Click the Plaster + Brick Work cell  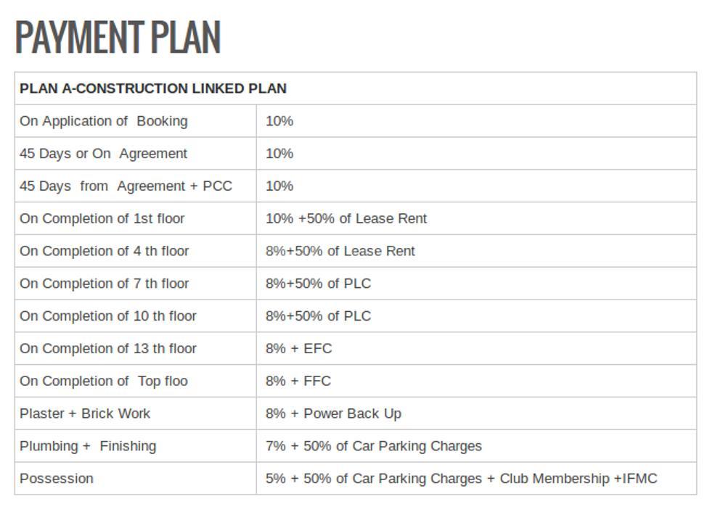(85, 413)
